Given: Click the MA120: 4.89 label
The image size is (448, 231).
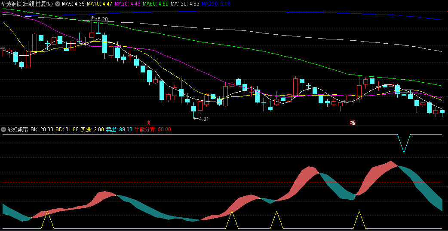Looking at the screenshot, I should [x=185, y=4].
